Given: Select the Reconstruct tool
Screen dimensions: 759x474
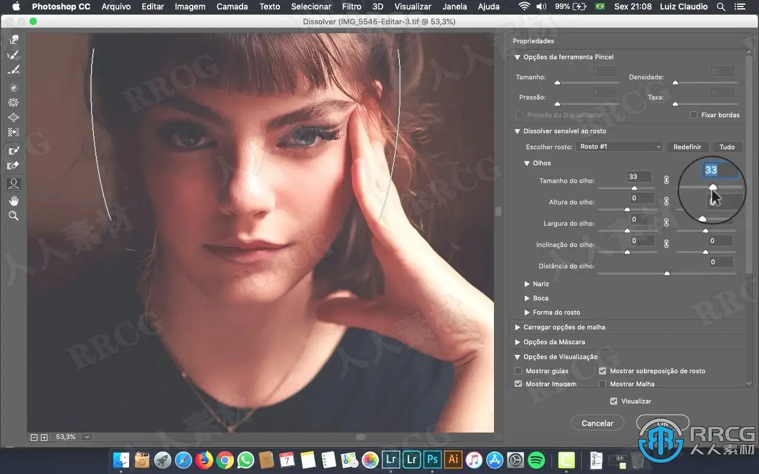Looking at the screenshot, I should point(14,56).
